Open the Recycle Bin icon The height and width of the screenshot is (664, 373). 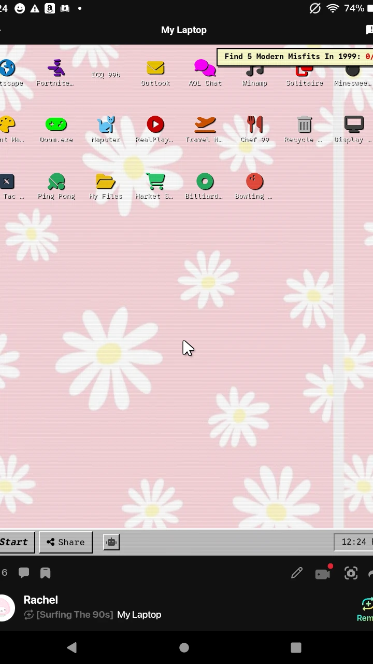305,125
